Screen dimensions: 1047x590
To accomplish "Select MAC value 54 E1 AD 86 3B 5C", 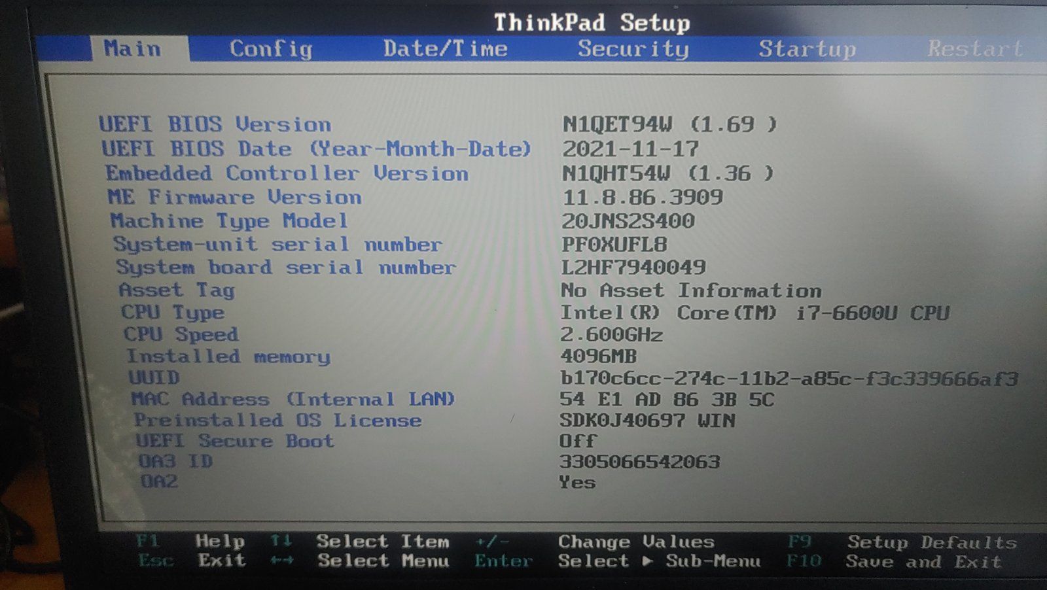I will (667, 400).
